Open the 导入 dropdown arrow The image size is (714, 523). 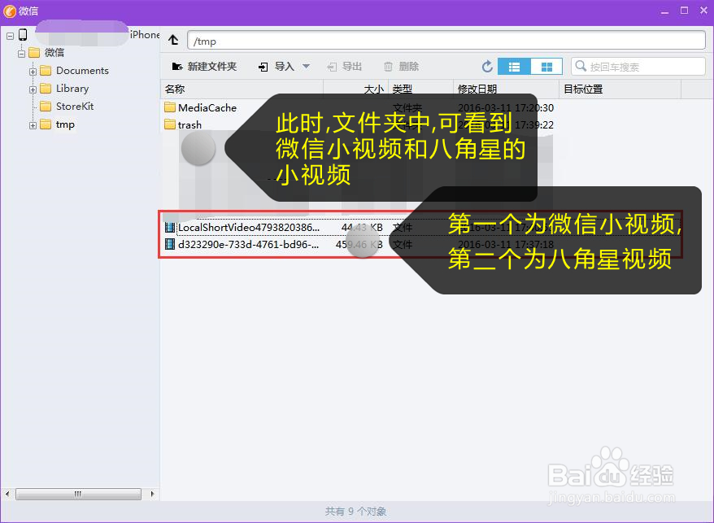(306, 67)
